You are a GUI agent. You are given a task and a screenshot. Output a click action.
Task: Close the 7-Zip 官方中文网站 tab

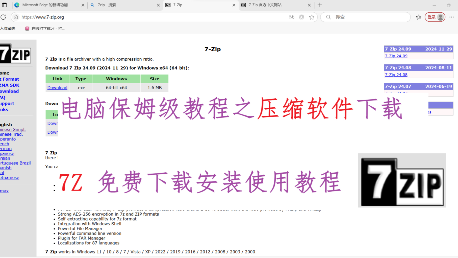pyautogui.click(x=309, y=5)
